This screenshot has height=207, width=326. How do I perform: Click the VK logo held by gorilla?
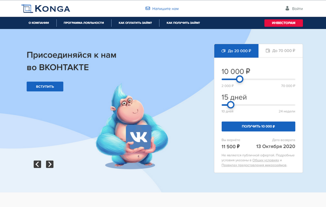139,137
